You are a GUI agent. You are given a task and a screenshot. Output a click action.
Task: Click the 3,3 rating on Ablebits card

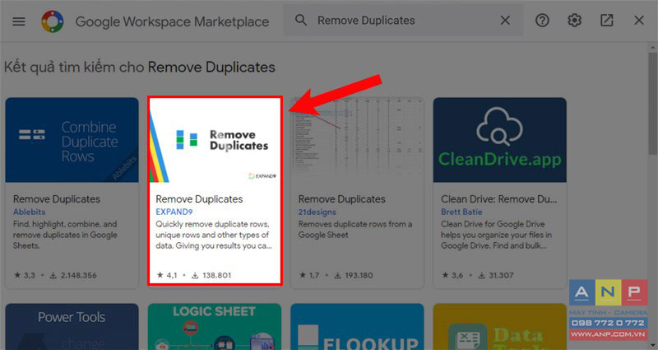[25, 276]
